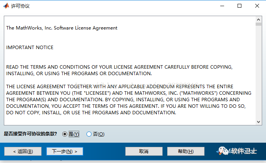Click the line 'INSTALLING, OR USING THE PROGRAMS OR DOCUMENTATION.'

pos(79,74)
